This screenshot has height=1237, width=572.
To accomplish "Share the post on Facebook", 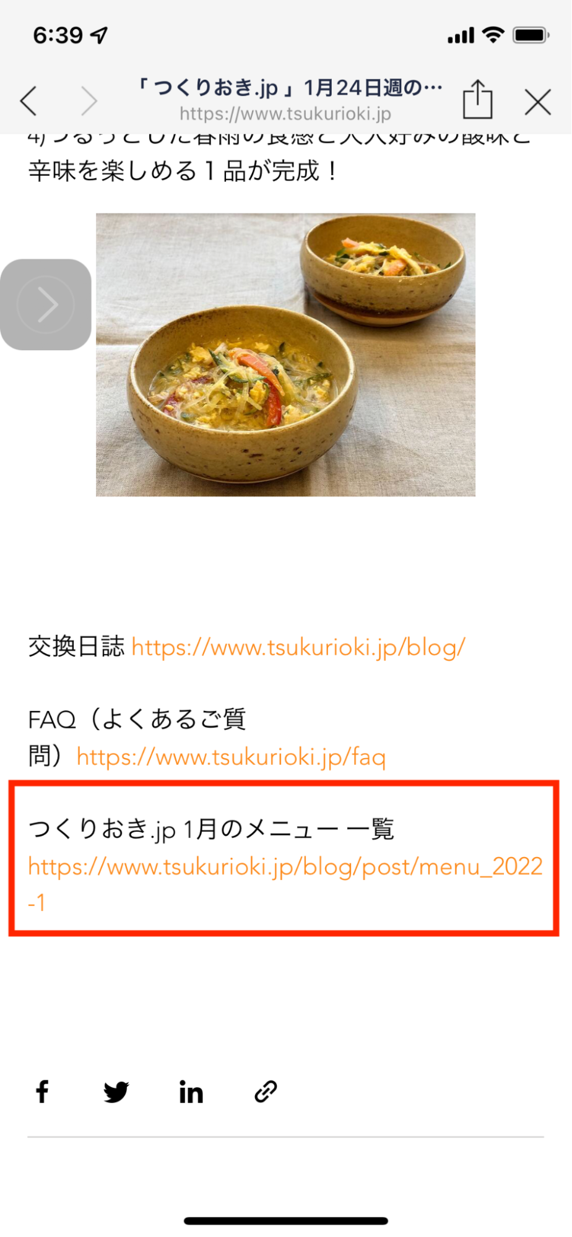I will [42, 1092].
